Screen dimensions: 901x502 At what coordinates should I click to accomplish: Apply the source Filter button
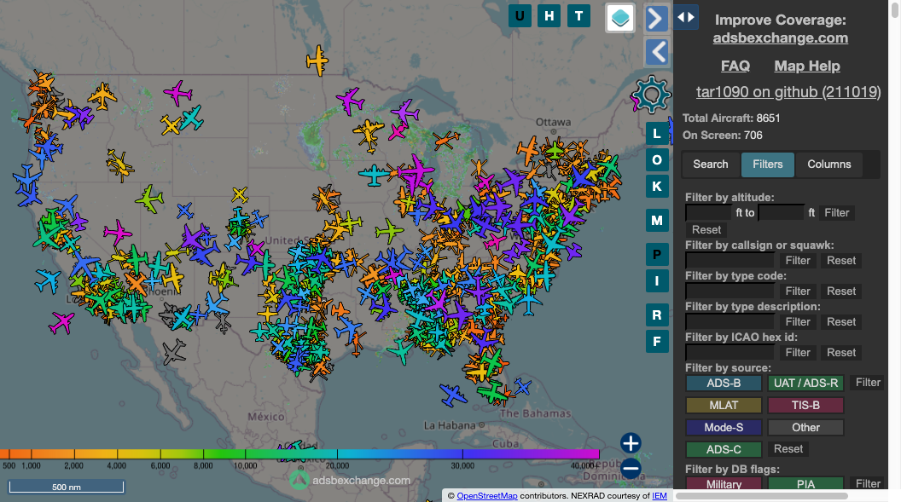tap(868, 383)
